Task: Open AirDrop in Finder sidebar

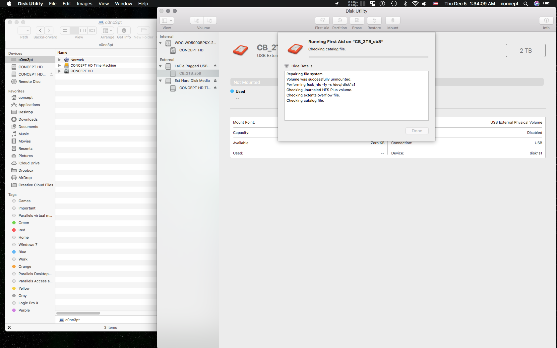Action: tap(31, 178)
